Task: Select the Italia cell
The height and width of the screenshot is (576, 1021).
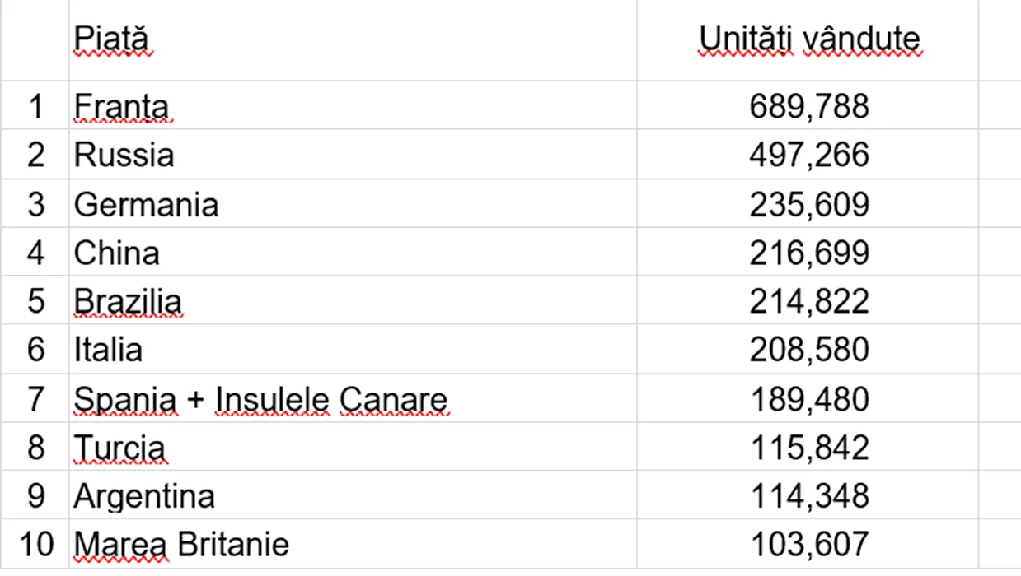Action: [x=353, y=349]
